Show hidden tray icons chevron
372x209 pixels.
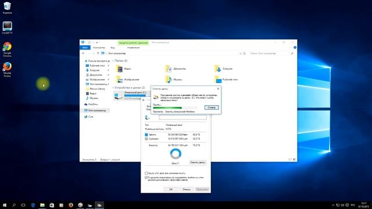tap(333, 205)
